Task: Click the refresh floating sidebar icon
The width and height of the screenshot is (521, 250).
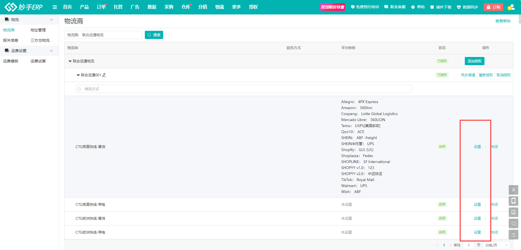Action: pyautogui.click(x=513, y=224)
